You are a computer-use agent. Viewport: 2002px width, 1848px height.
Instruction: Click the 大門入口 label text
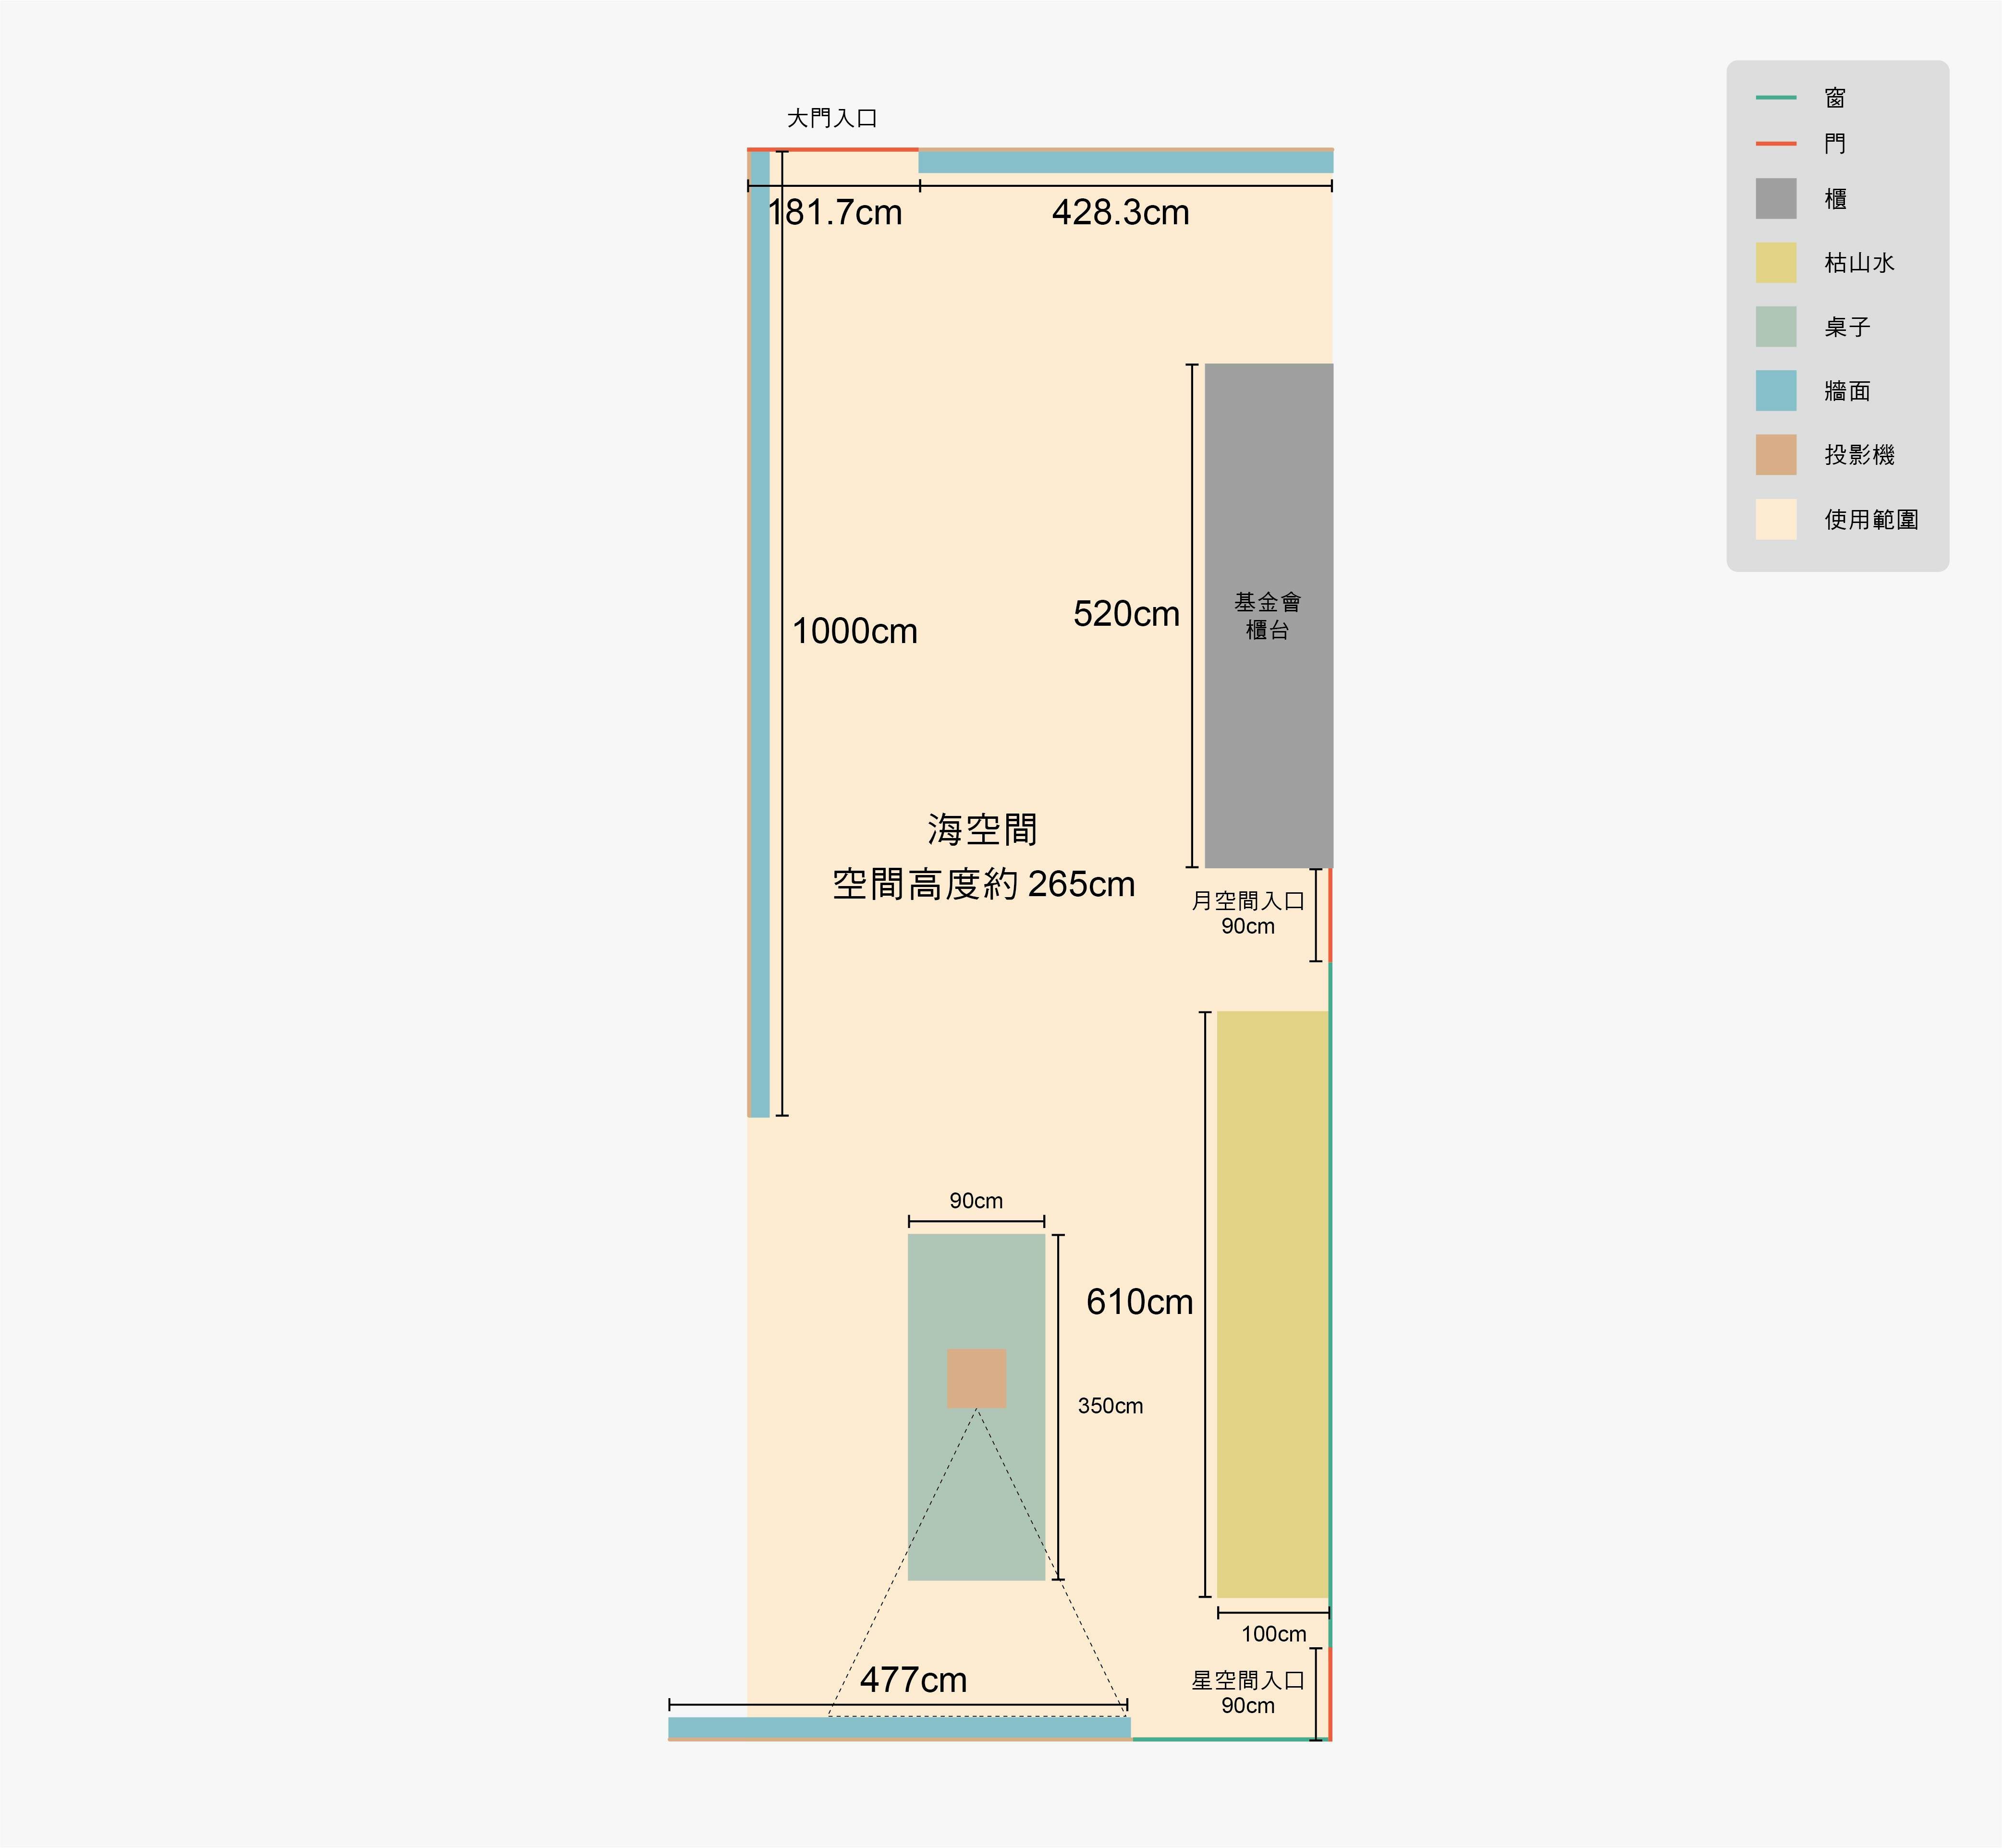[831, 118]
